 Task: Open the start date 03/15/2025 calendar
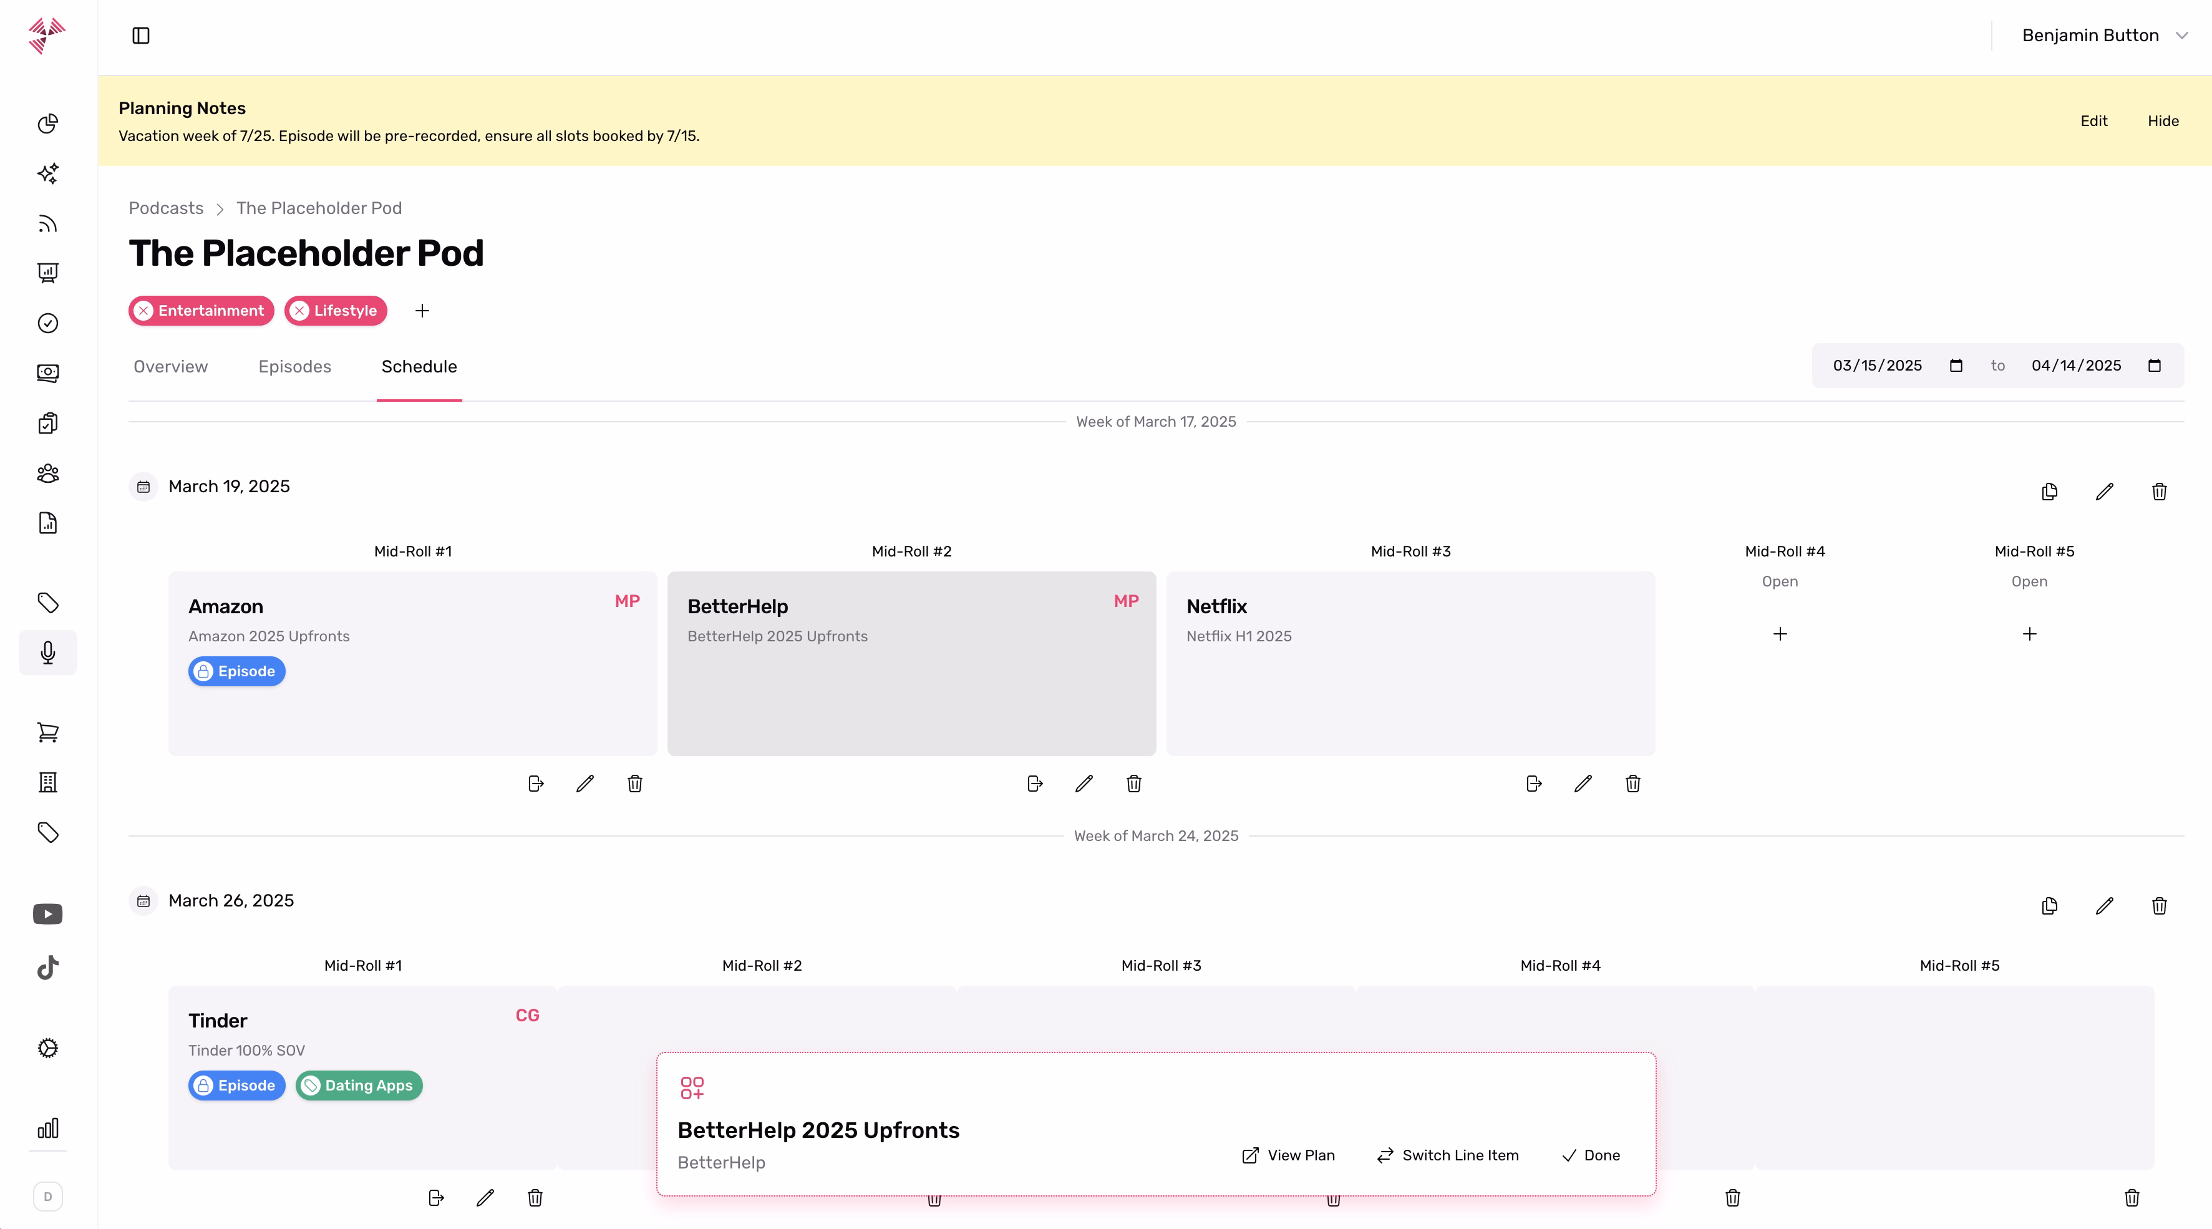tap(1956, 365)
